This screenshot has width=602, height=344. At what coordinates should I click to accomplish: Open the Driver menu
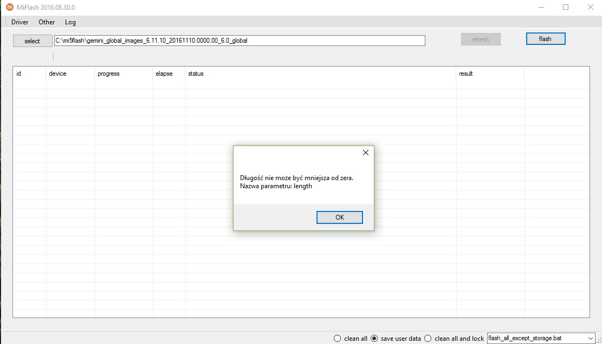[20, 22]
